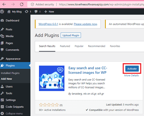Click the Posts pin icon
144x116 pixels.
[2, 29]
